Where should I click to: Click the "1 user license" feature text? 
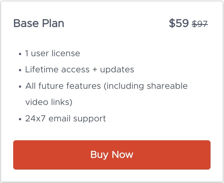52,53
